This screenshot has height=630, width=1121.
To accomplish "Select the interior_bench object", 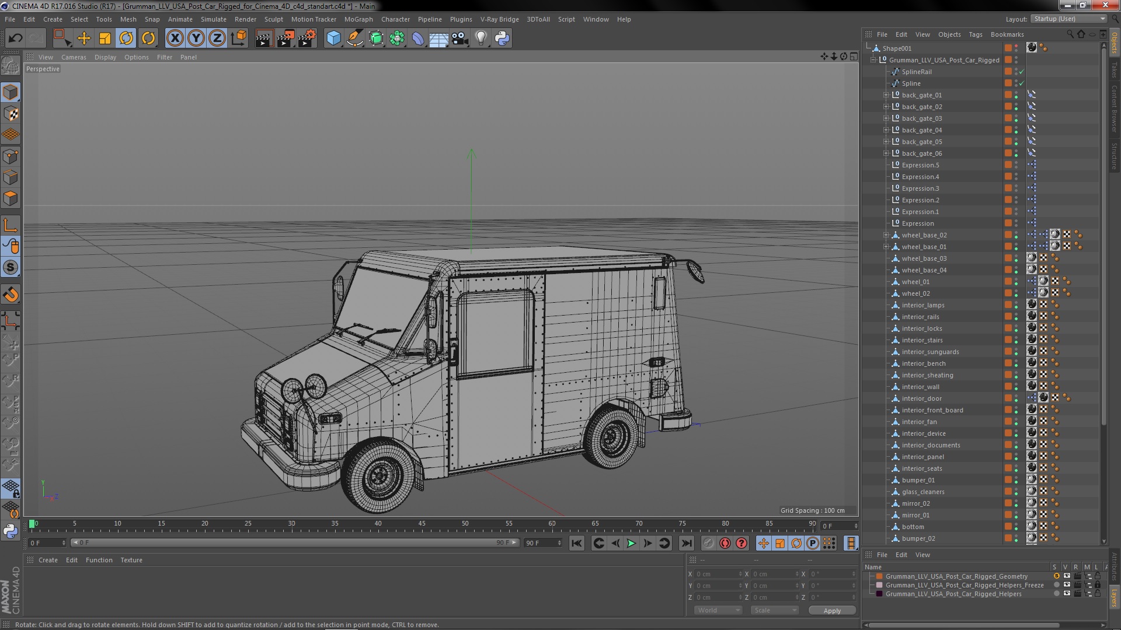I will pos(923,363).
